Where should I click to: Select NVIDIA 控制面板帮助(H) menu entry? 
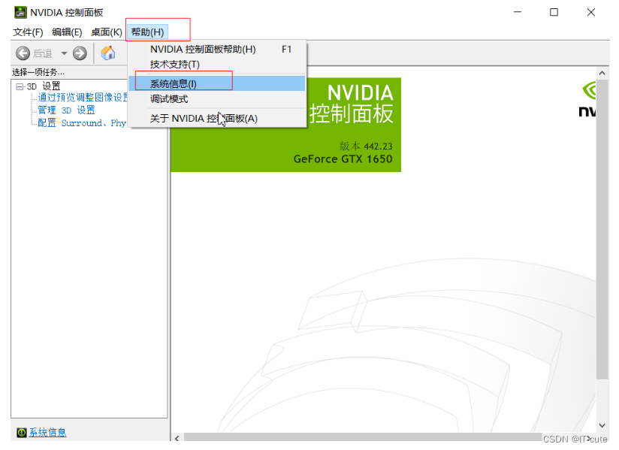tap(217, 50)
